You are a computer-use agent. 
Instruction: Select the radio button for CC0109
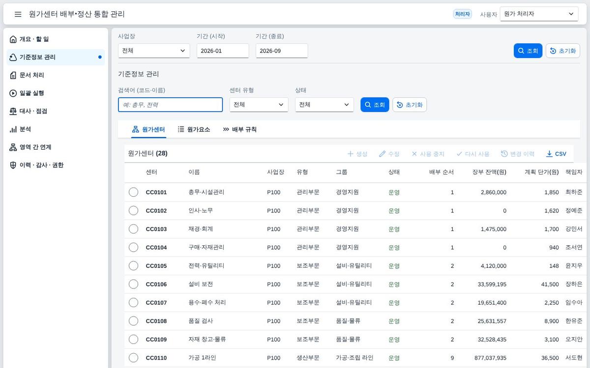coord(133,340)
